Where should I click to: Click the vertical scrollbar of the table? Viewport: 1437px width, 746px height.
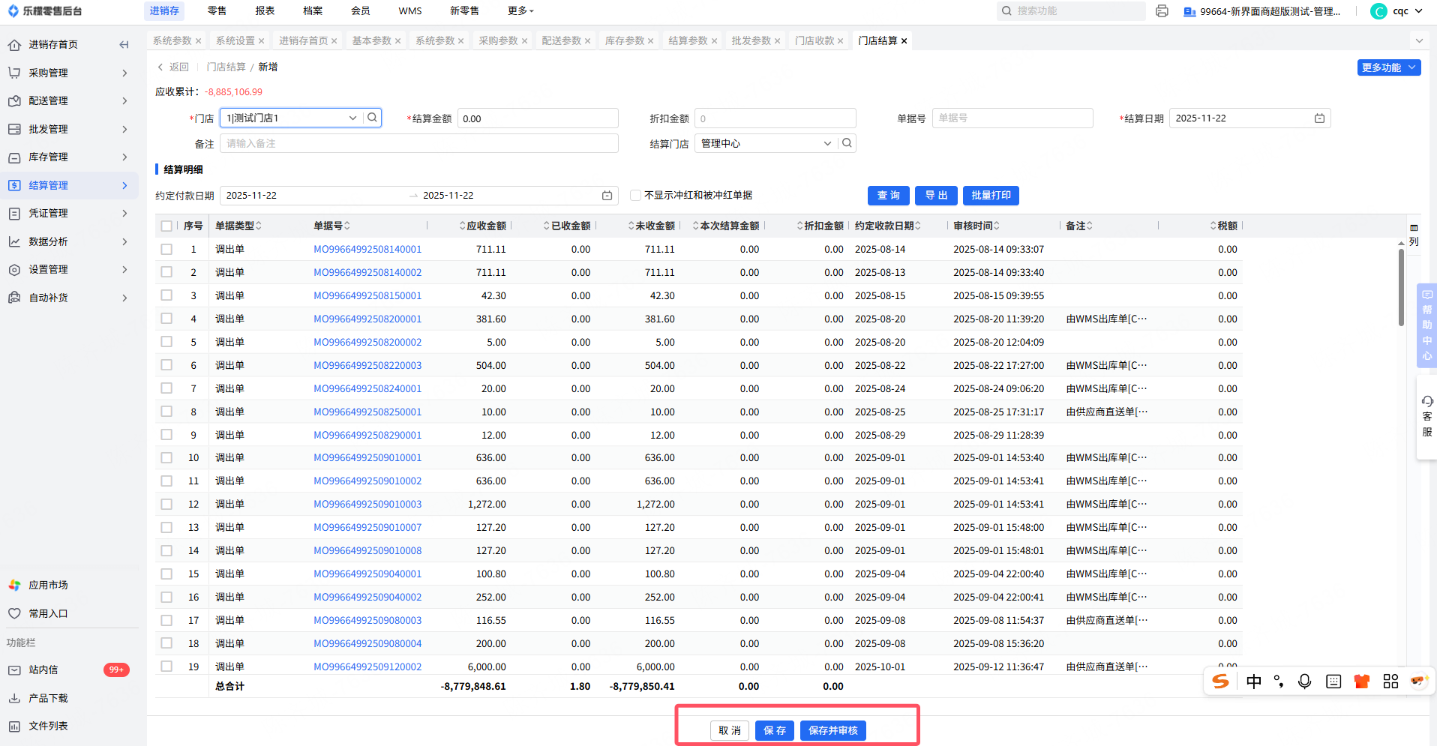(x=1401, y=289)
